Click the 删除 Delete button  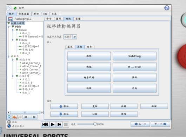tap(124, 114)
